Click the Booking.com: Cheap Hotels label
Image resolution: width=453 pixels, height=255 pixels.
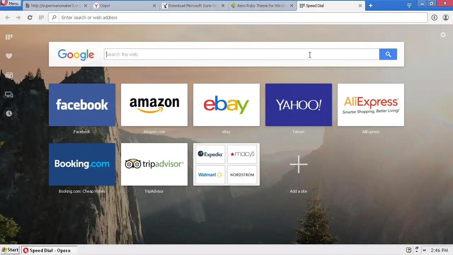82,191
